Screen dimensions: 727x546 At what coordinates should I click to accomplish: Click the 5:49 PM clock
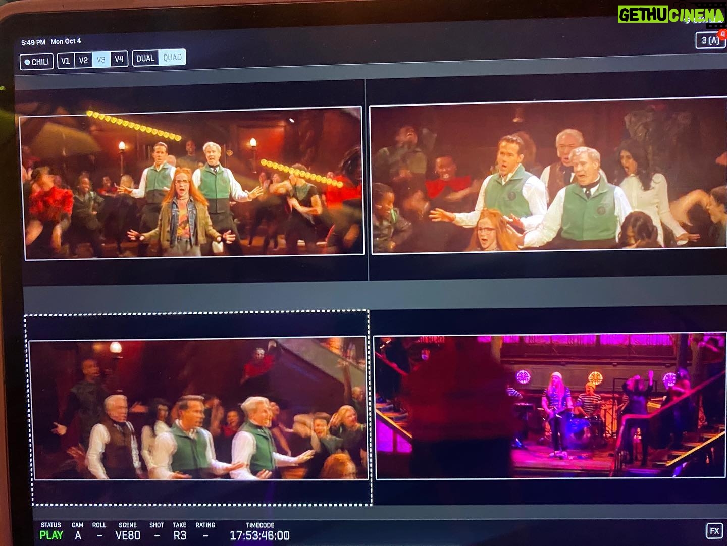pyautogui.click(x=33, y=42)
